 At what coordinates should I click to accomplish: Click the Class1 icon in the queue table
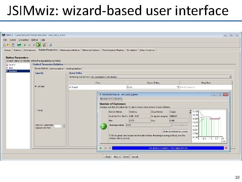pos(70,87)
